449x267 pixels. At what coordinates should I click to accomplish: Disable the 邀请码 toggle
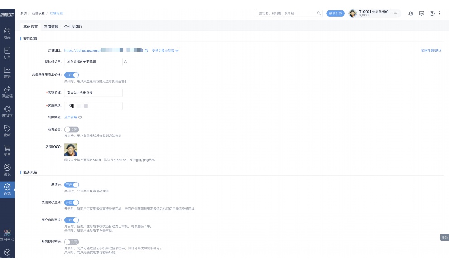[x=72, y=185]
